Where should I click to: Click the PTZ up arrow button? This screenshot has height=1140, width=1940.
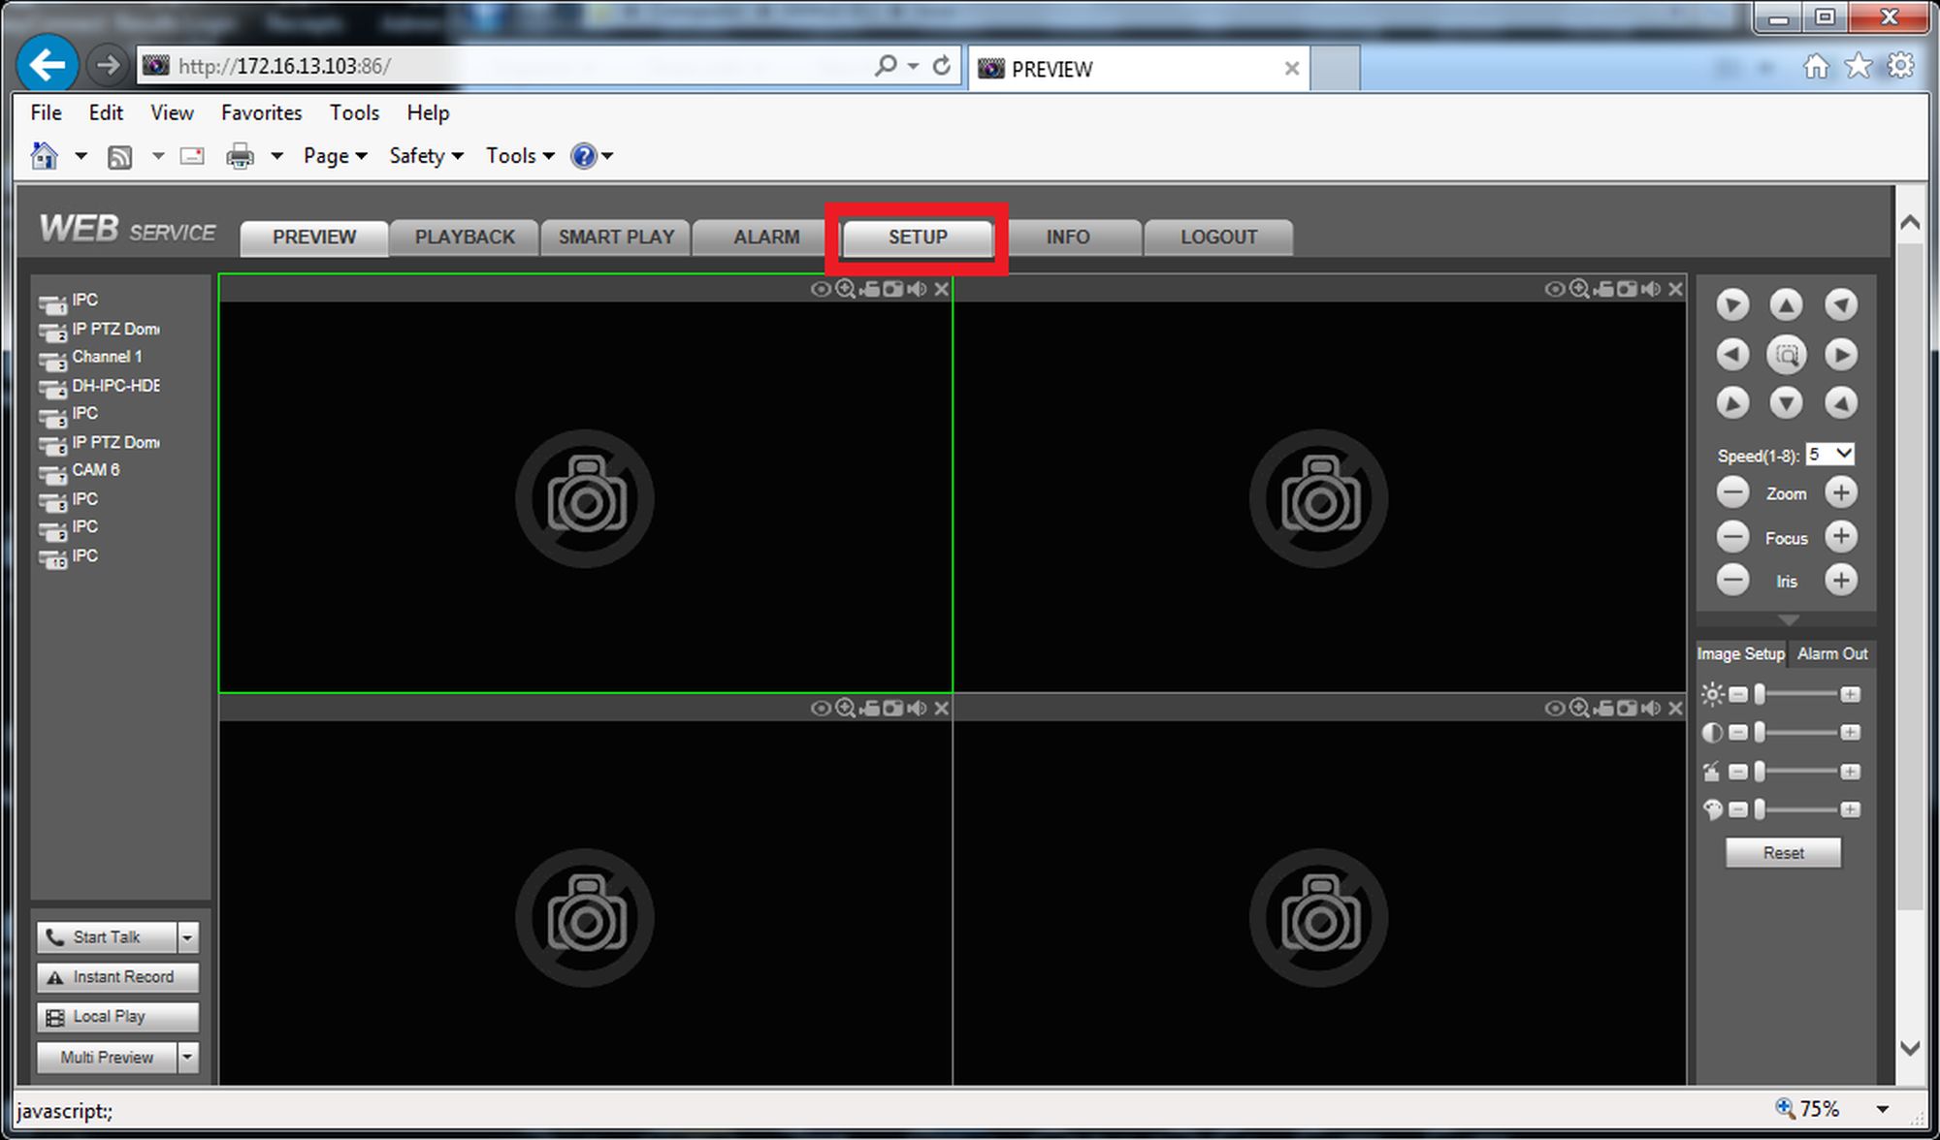(1786, 304)
